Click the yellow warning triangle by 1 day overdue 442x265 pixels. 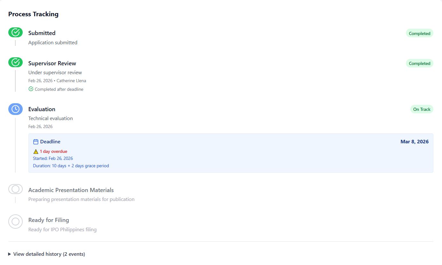click(x=36, y=152)
